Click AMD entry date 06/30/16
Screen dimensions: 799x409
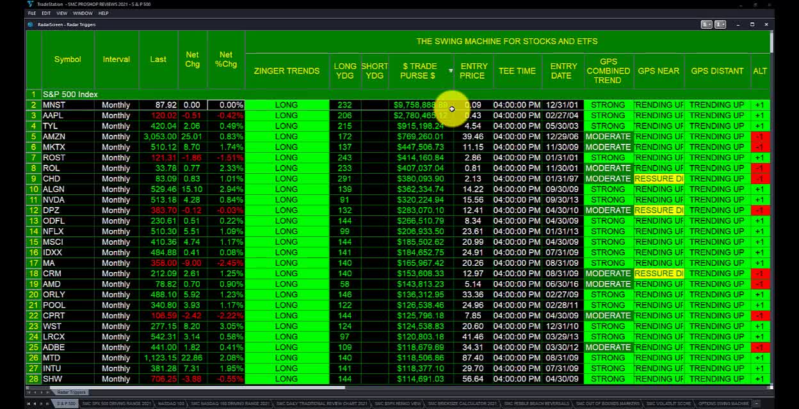pyautogui.click(x=563, y=284)
